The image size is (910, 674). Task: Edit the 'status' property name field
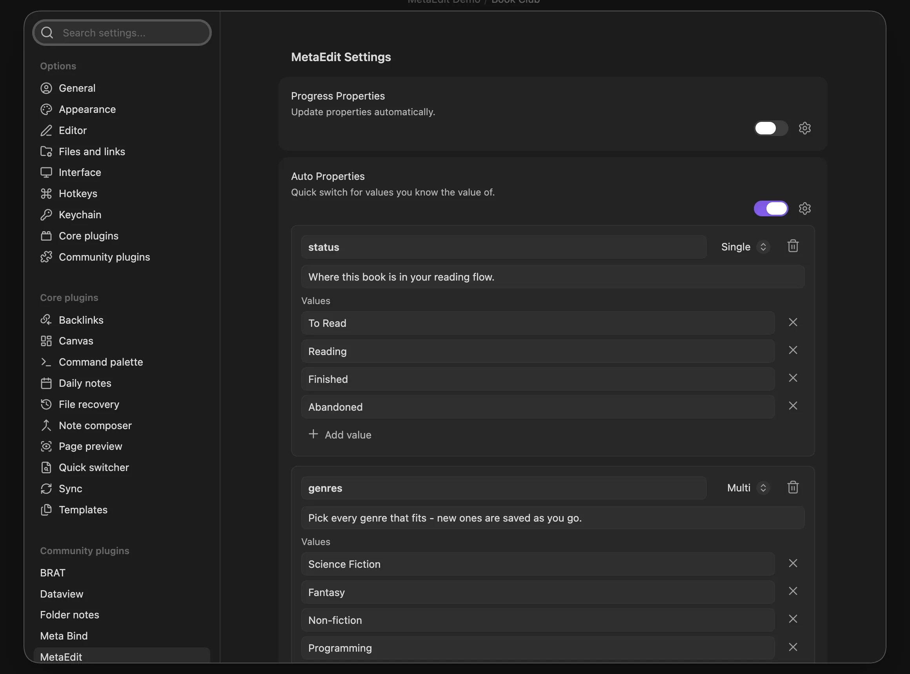coord(504,247)
